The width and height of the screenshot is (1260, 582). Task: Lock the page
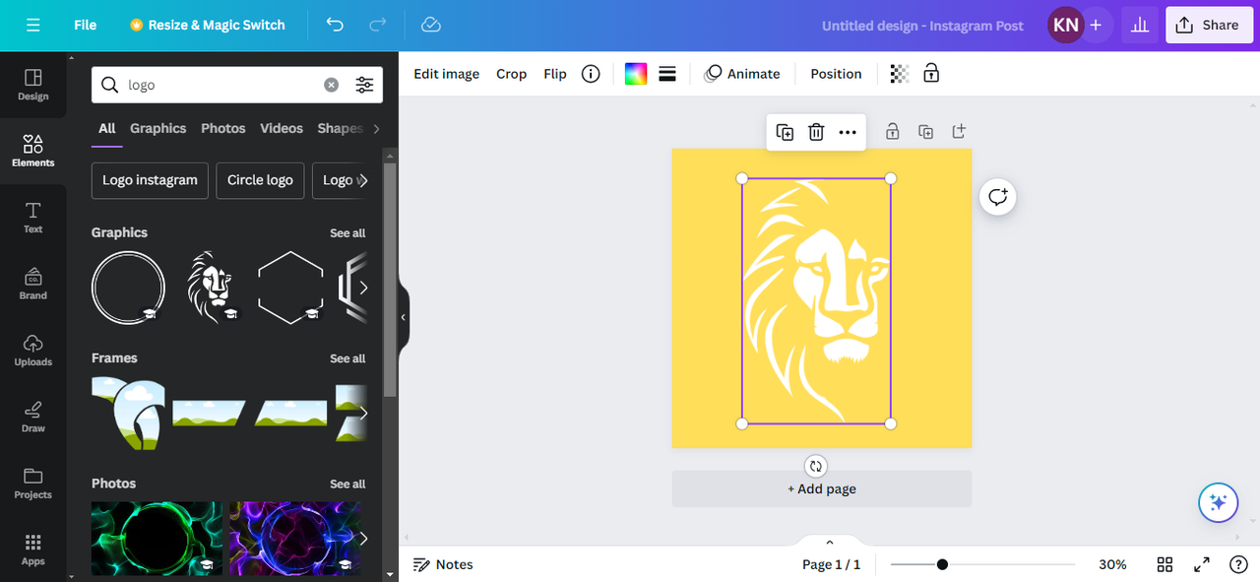(x=892, y=131)
